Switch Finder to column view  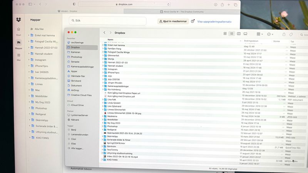coord(239,34)
